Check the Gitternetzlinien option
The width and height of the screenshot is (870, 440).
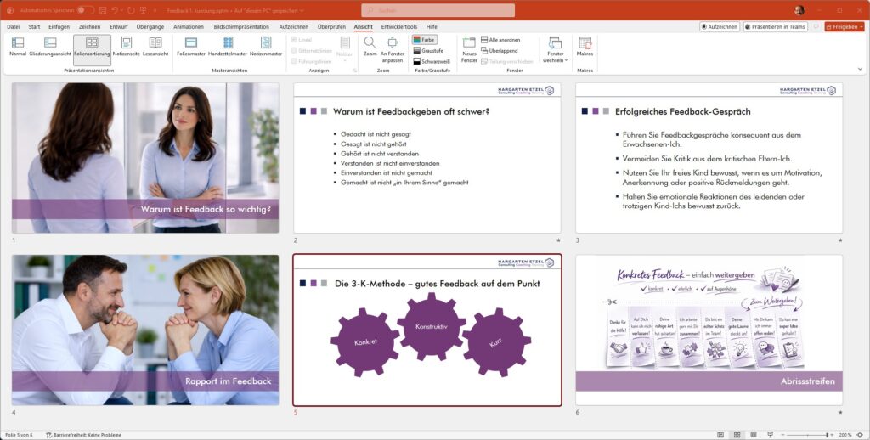295,51
